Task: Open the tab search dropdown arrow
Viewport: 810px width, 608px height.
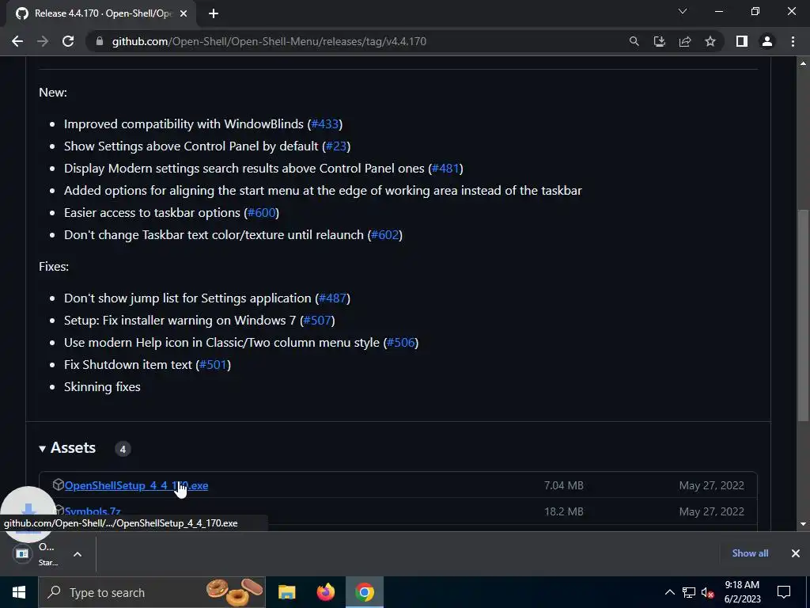Action: (x=683, y=11)
